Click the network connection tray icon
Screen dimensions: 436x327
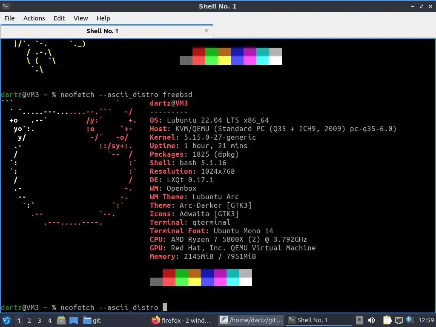click(399, 320)
